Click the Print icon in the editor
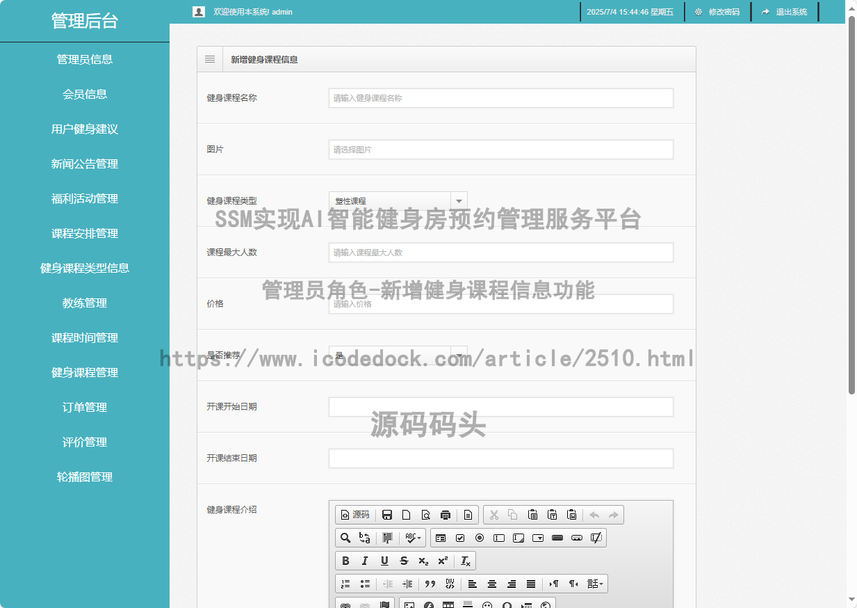Screen dimensions: 857x608 click(x=446, y=515)
